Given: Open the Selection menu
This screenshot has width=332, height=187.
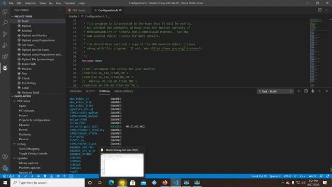Looking at the screenshot, I should click(x=31, y=3).
